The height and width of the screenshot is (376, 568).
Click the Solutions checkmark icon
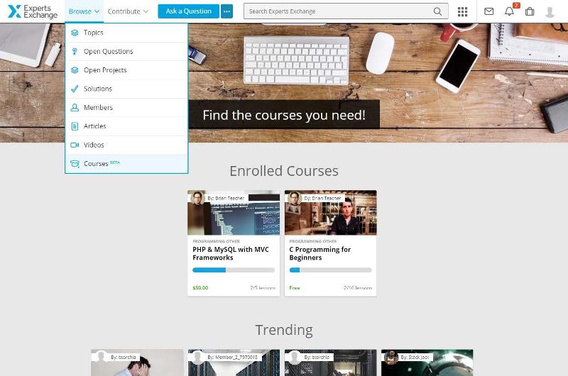click(75, 89)
